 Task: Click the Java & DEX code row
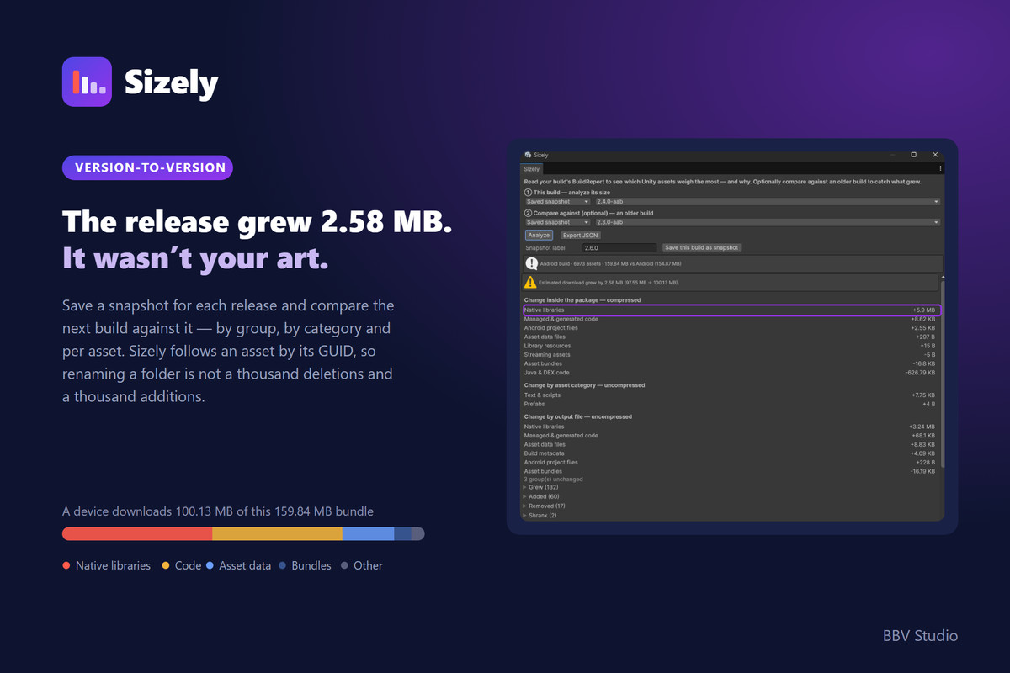click(x=731, y=373)
